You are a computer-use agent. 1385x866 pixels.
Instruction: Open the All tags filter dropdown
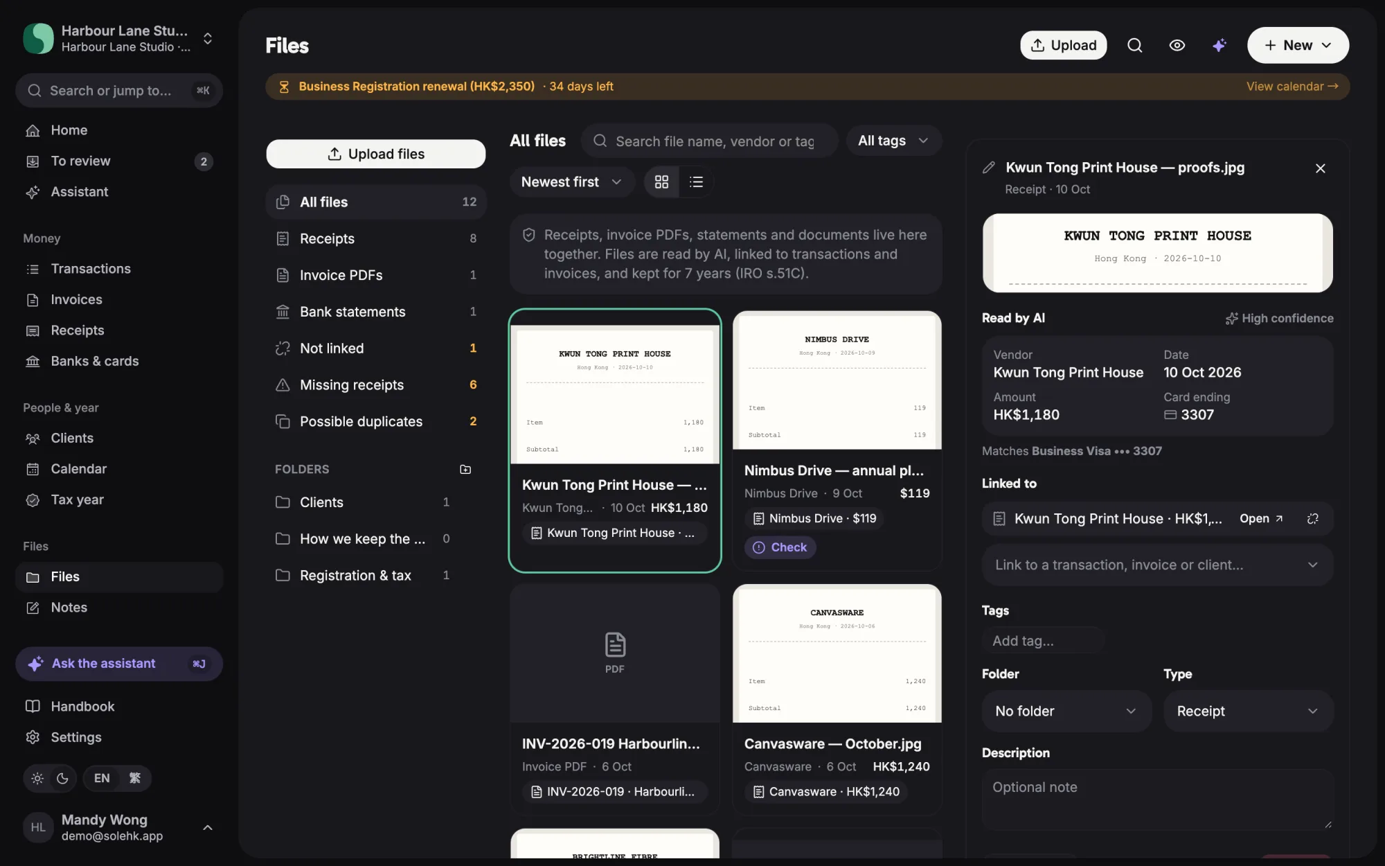click(x=893, y=141)
